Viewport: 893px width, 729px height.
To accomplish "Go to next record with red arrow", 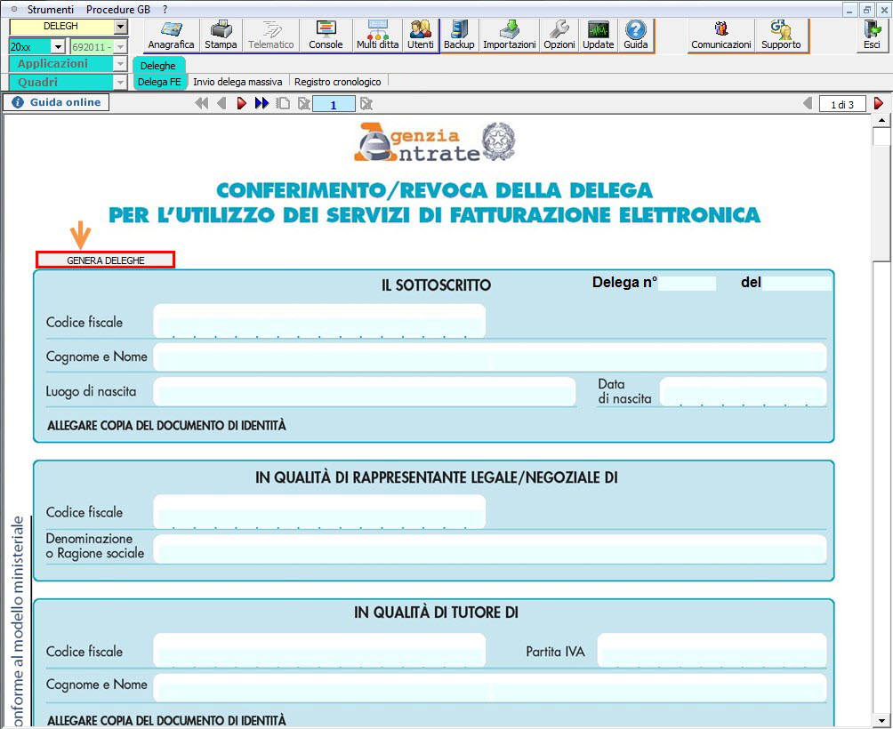I will 241,104.
